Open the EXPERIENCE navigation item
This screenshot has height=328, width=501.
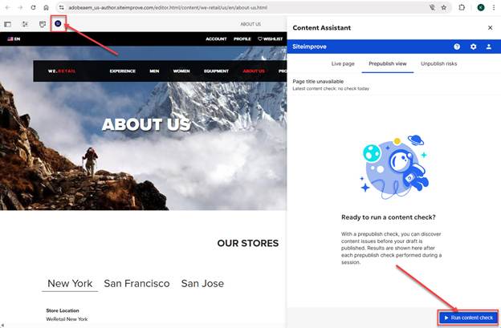(x=123, y=71)
